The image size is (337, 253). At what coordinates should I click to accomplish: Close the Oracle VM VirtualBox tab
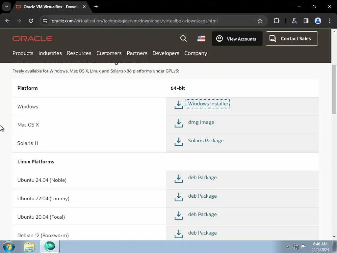[x=84, y=7]
